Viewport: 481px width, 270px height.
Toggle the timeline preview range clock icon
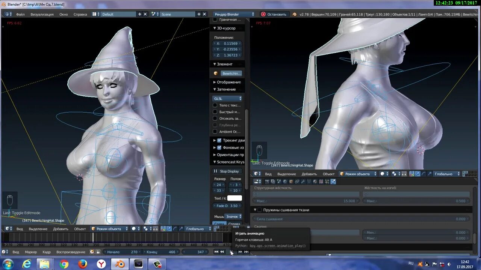coord(92,252)
